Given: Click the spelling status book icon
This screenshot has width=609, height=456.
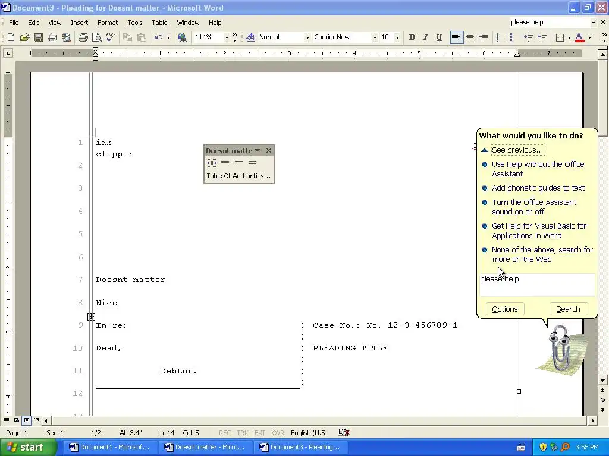Looking at the screenshot, I should 344,432.
